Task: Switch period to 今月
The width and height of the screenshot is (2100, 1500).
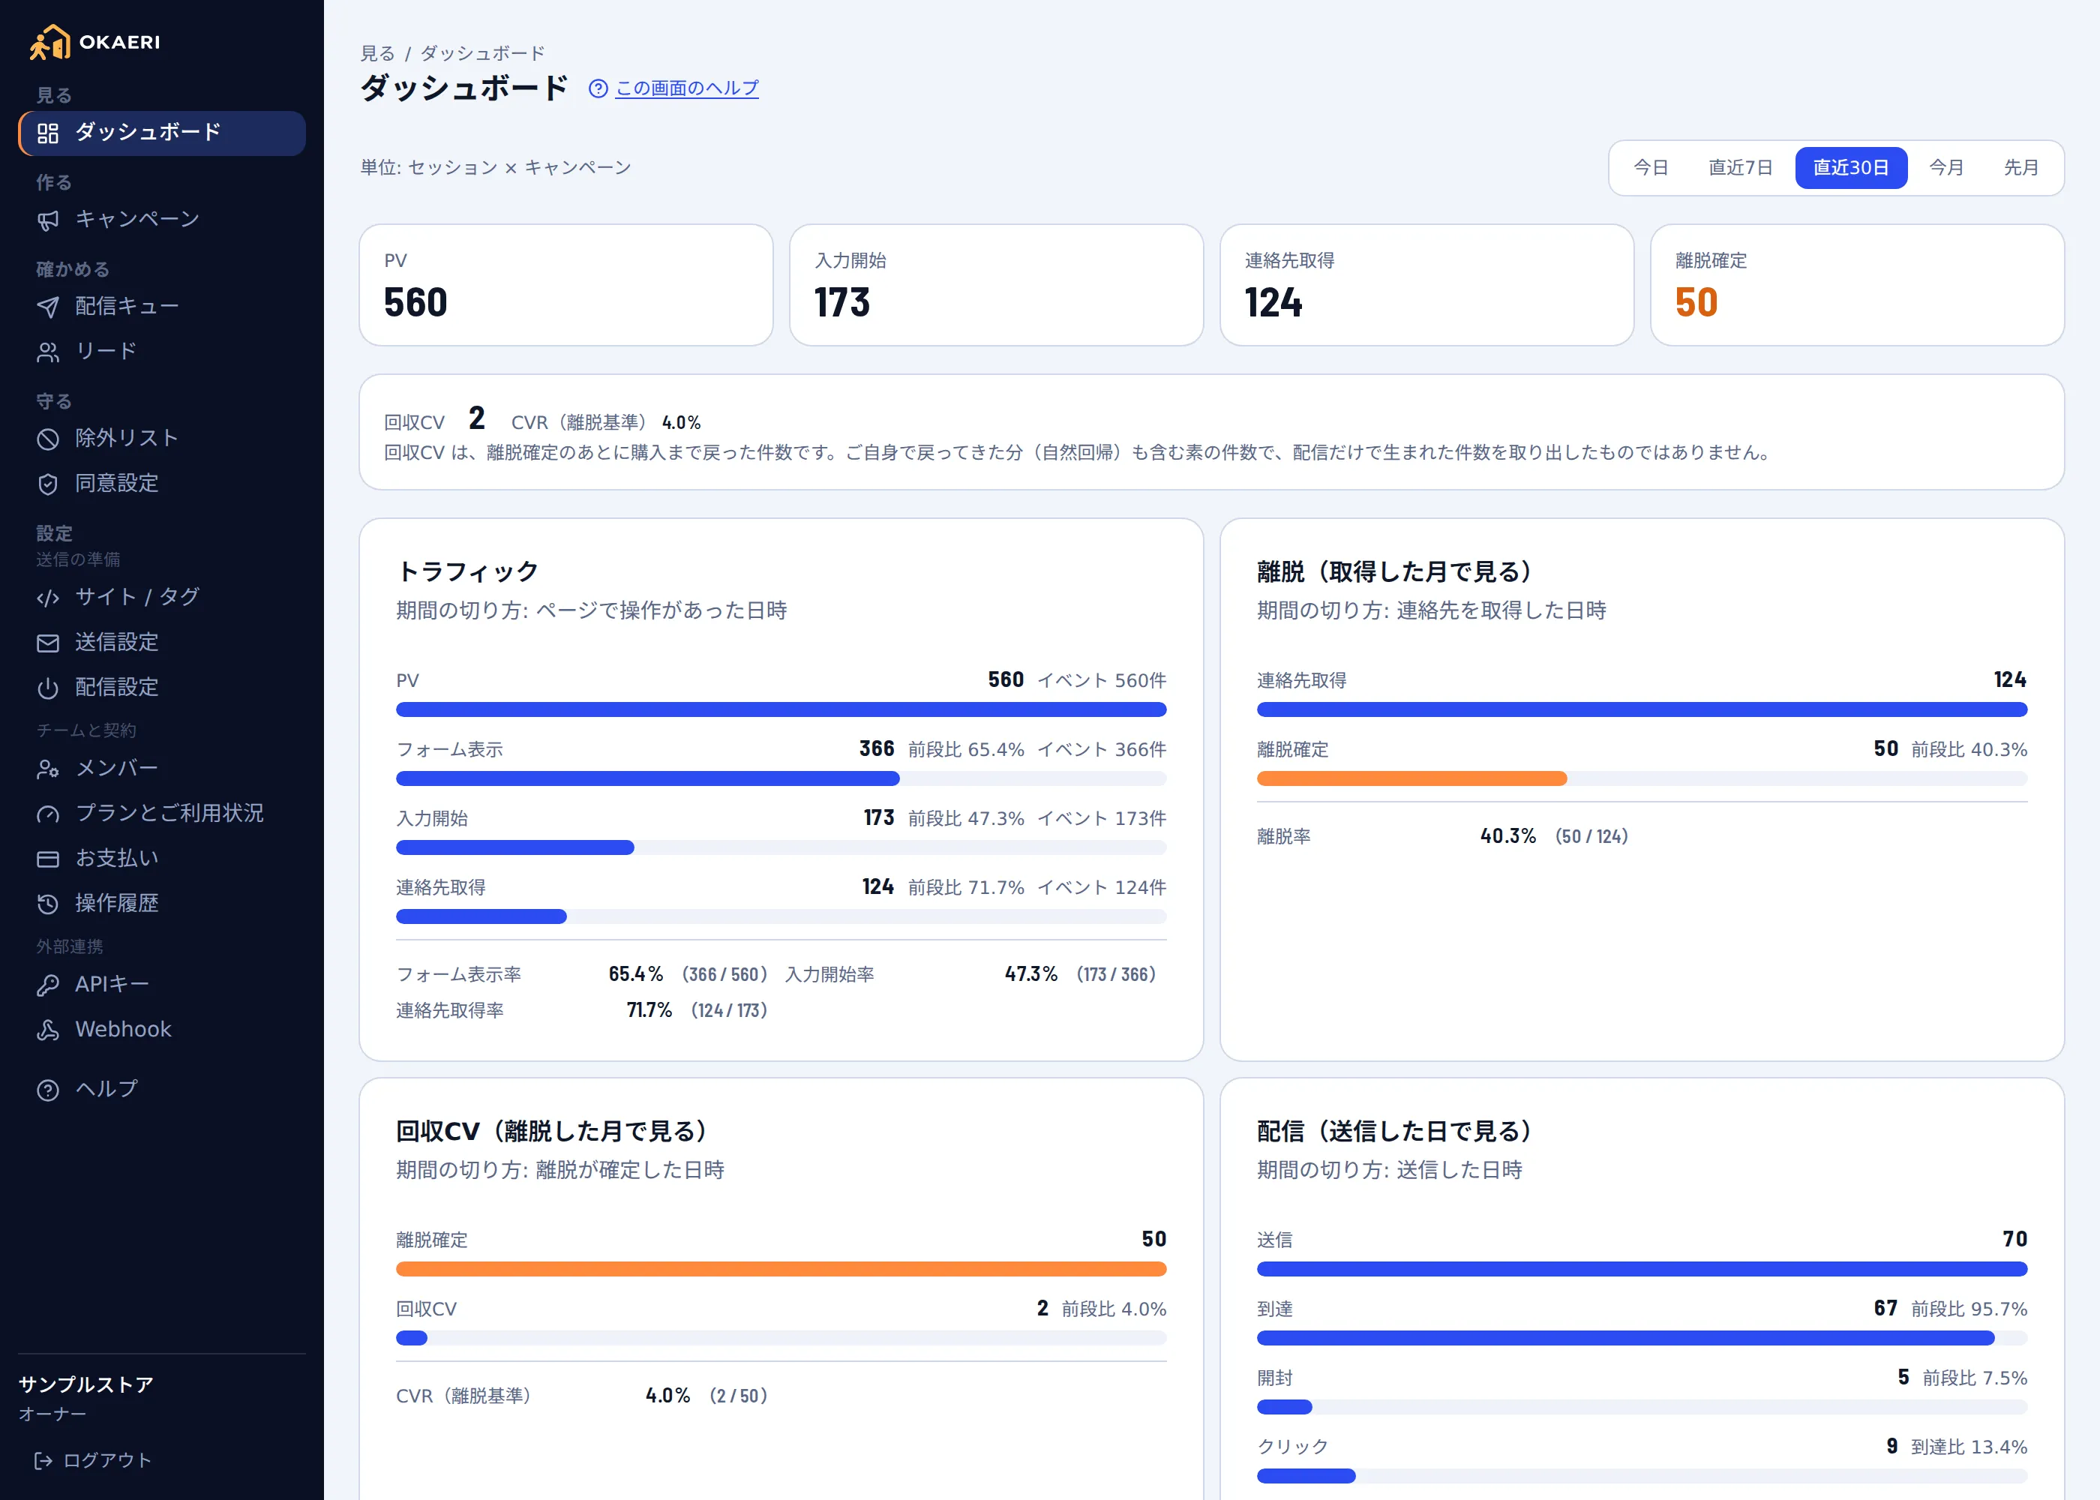Action: point(1945,168)
